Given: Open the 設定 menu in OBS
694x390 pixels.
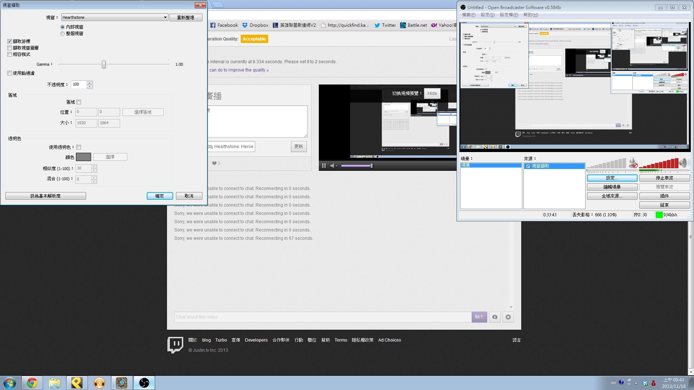Looking at the screenshot, I should click(488, 15).
